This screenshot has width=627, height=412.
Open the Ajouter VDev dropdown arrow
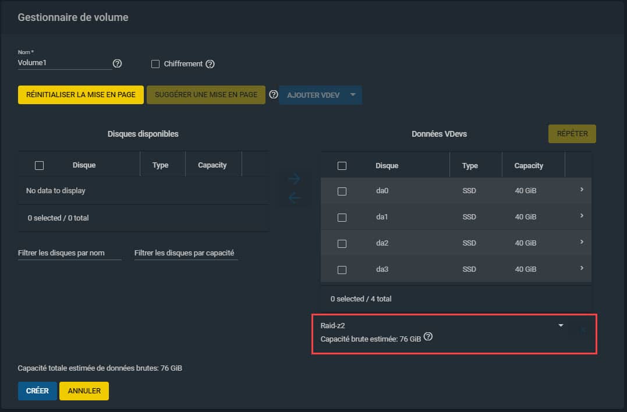(353, 95)
